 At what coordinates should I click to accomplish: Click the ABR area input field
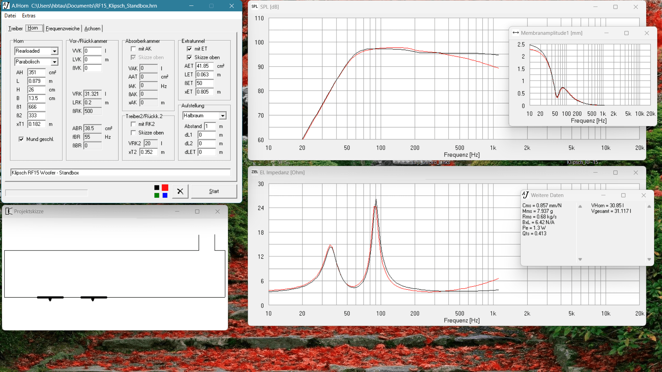(x=93, y=128)
